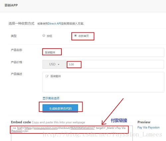This screenshot has height=141, width=166.
Task: Click the 产品价格 label
Action: pyautogui.click(x=16, y=62)
